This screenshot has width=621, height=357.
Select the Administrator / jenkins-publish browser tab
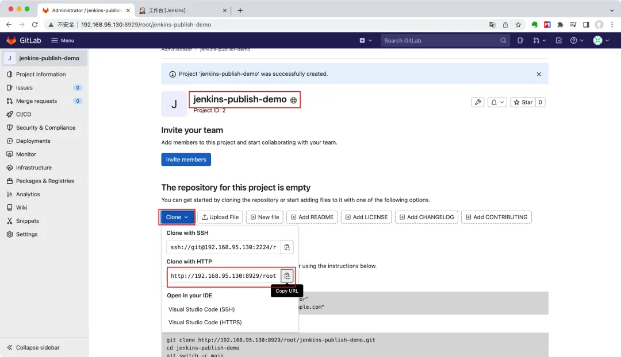coord(86,10)
